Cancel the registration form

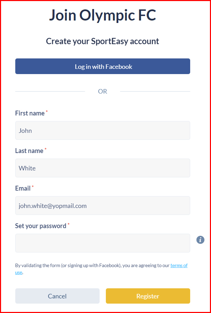(57, 296)
